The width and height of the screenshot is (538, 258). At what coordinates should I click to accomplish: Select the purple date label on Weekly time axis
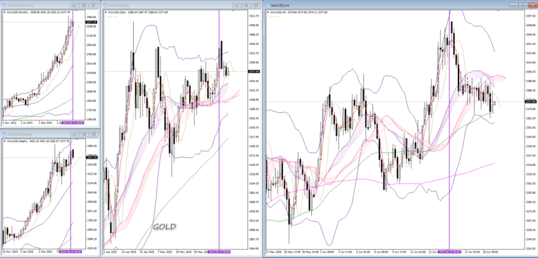click(71, 251)
